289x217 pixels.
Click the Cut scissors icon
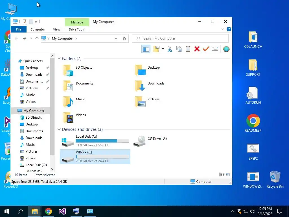point(170,49)
